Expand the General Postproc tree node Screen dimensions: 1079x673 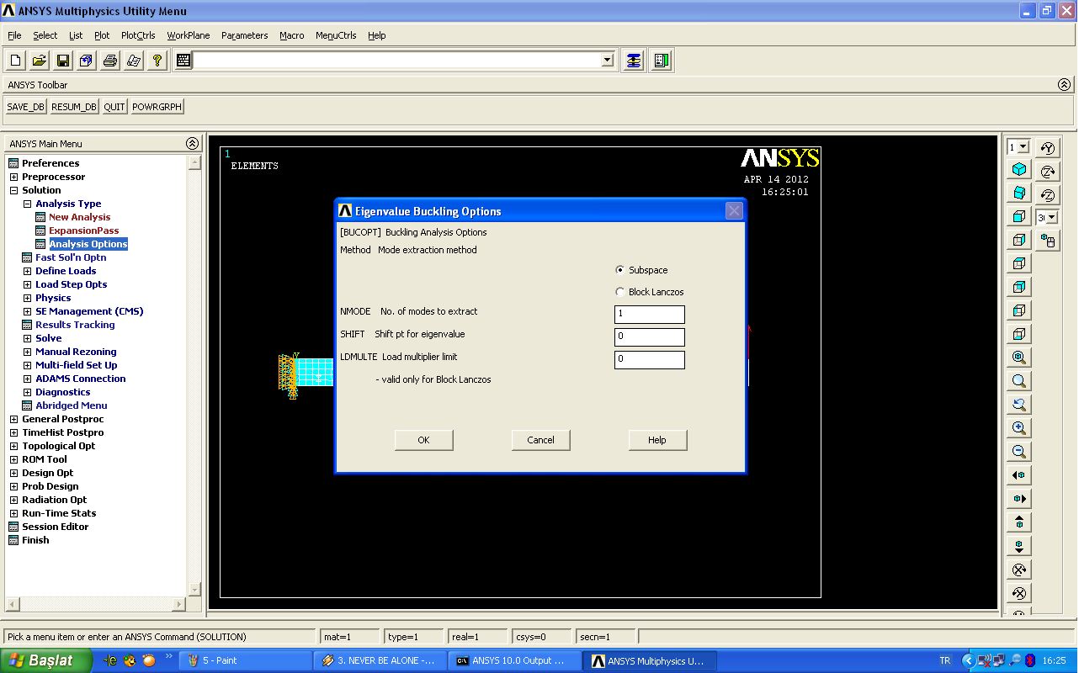coord(13,419)
